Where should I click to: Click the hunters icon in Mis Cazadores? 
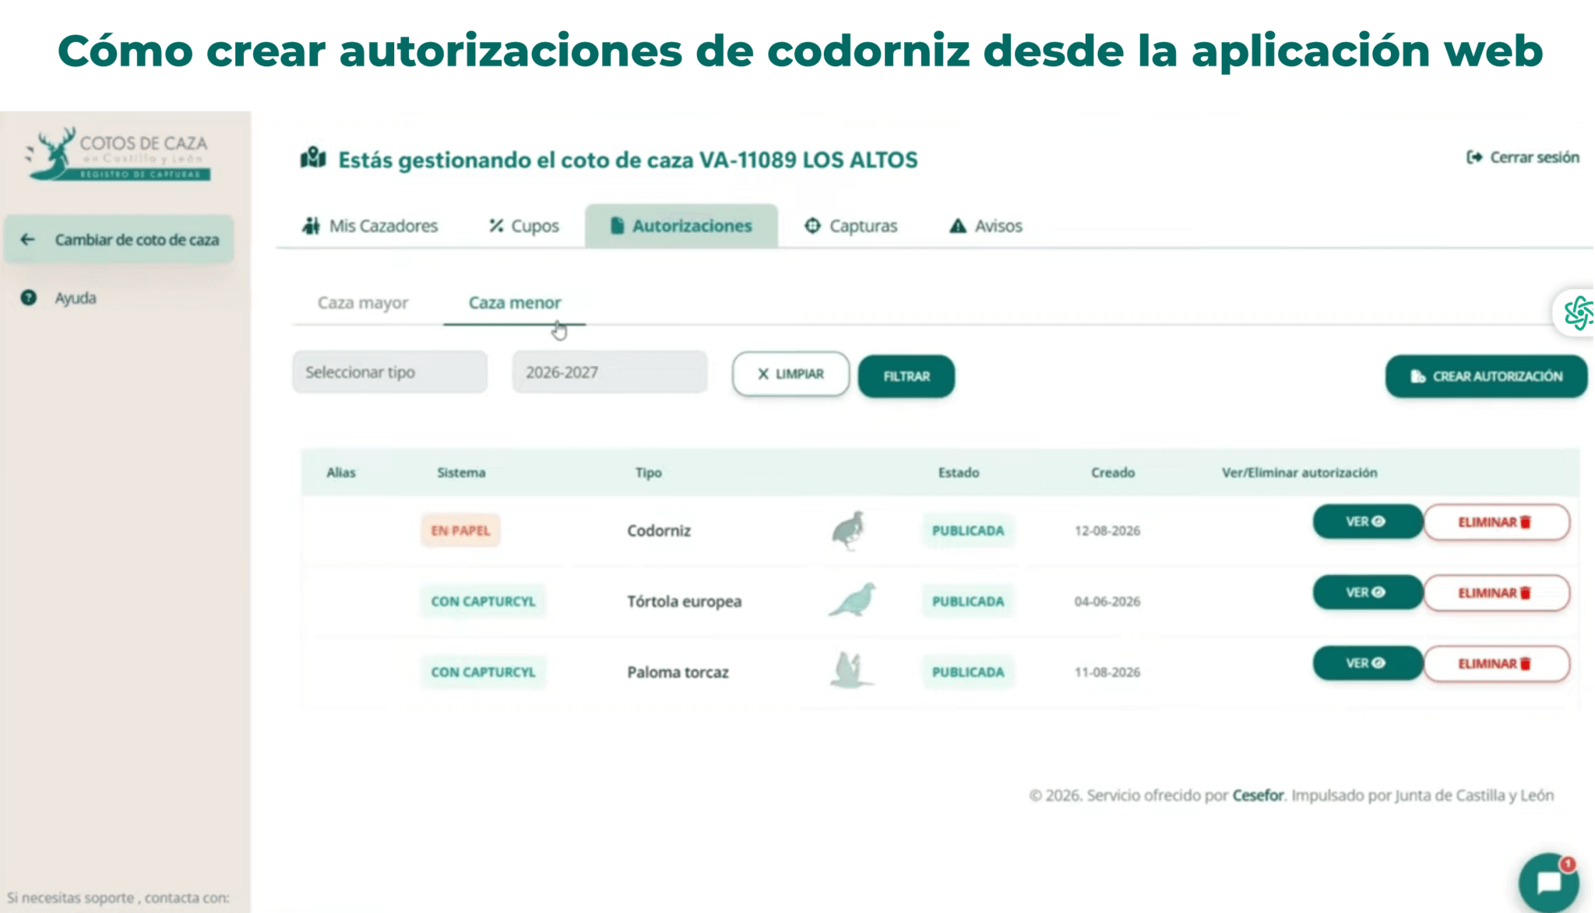tap(311, 226)
